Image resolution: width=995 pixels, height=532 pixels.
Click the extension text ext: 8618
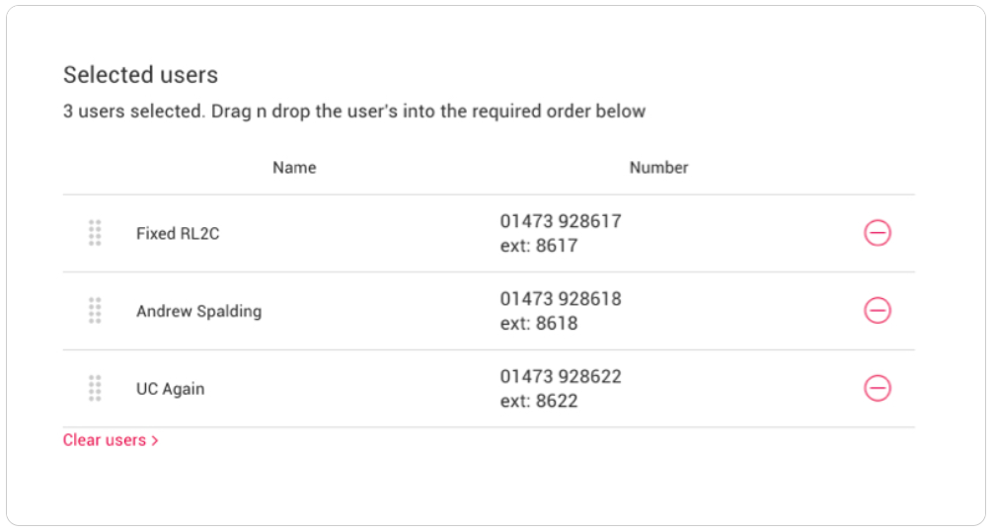(539, 323)
